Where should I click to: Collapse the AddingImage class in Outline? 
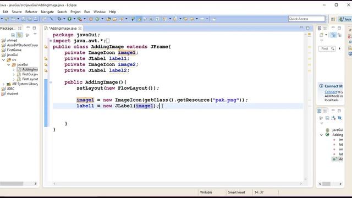click(x=321, y=135)
